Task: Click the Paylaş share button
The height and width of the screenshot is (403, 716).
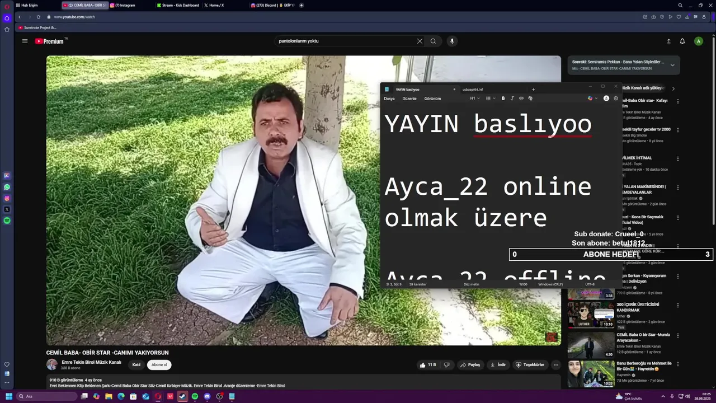Action: coord(470,365)
